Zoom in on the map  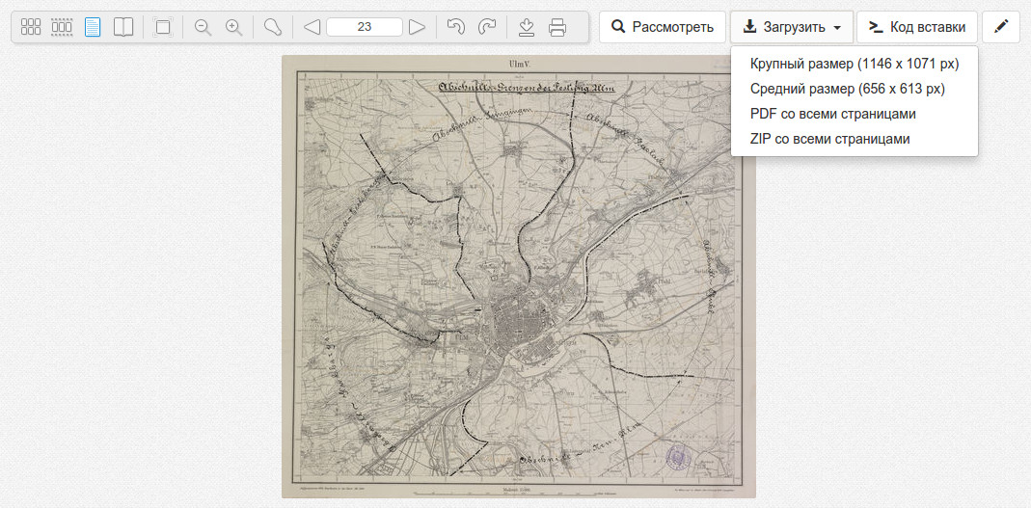tap(233, 27)
